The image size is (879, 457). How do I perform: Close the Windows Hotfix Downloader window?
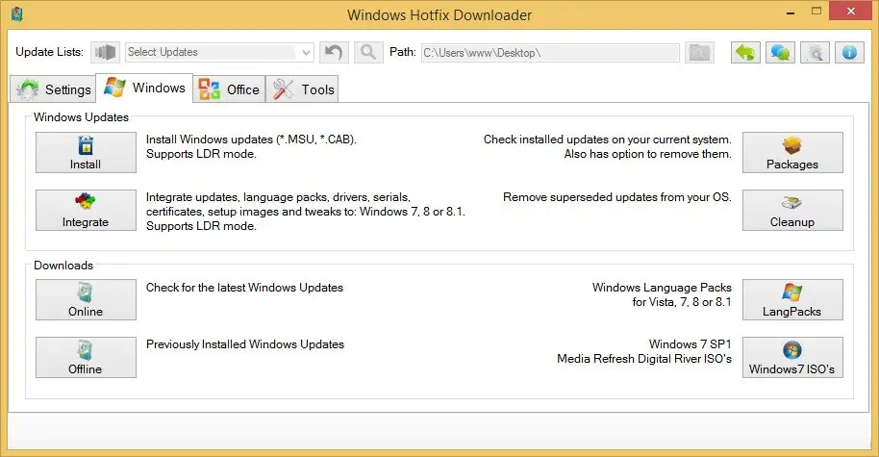851,12
